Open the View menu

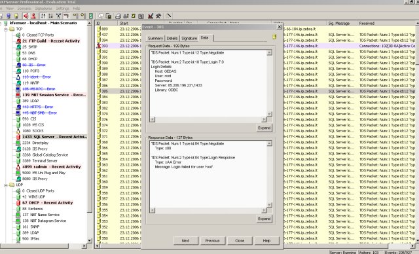[x=10, y=9]
